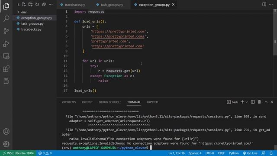Open task_groups.py in Explorer tree
277x156 pixels.
click(35, 23)
